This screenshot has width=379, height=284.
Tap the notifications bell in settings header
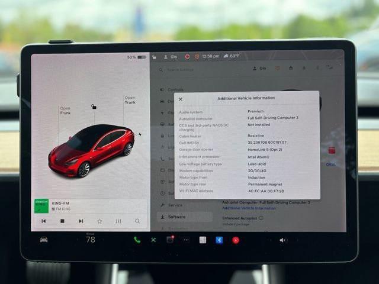304,69
